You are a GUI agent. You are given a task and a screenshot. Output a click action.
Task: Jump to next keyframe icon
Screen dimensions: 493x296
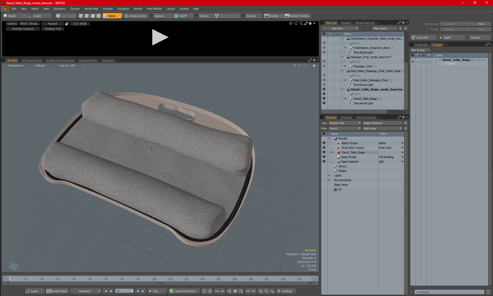[x=248, y=291]
